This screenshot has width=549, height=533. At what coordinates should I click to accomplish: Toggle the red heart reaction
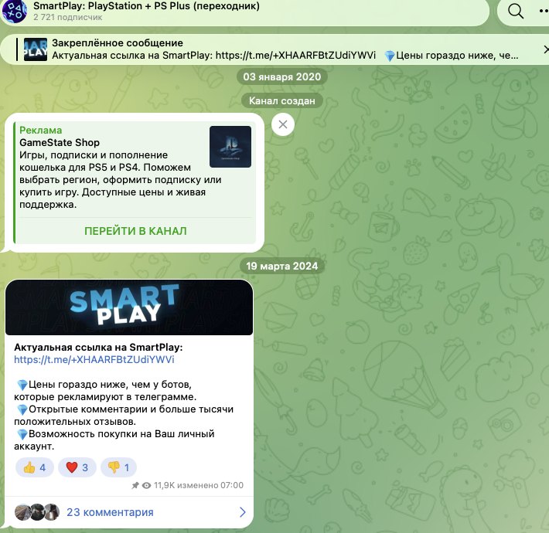coord(77,467)
